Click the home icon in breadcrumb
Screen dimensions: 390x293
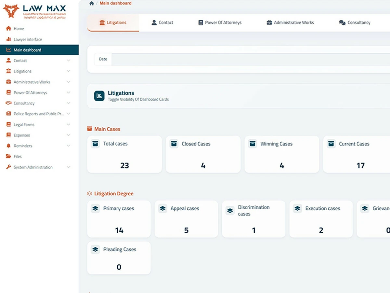[91, 3]
